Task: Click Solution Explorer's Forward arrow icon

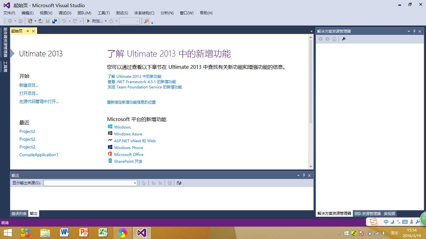Action: (327, 39)
